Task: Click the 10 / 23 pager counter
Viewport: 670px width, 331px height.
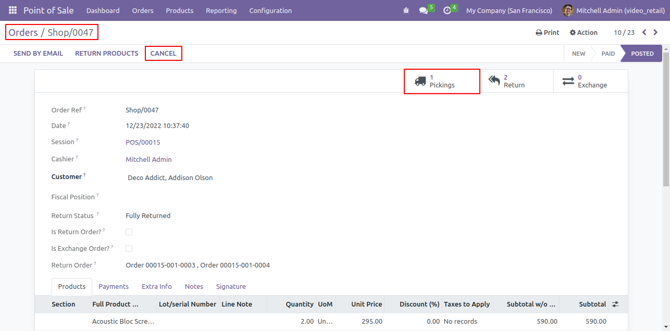Action: (x=624, y=32)
